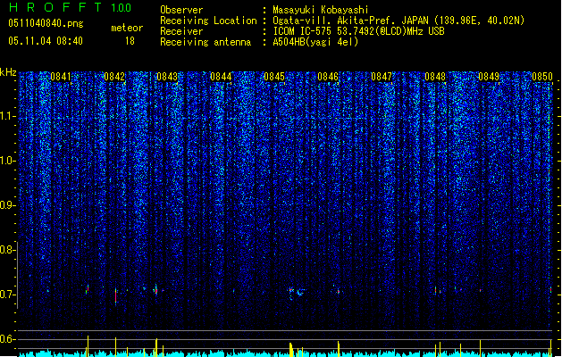
Task: Click the 0845 time marker
Action: pyautogui.click(x=274, y=77)
